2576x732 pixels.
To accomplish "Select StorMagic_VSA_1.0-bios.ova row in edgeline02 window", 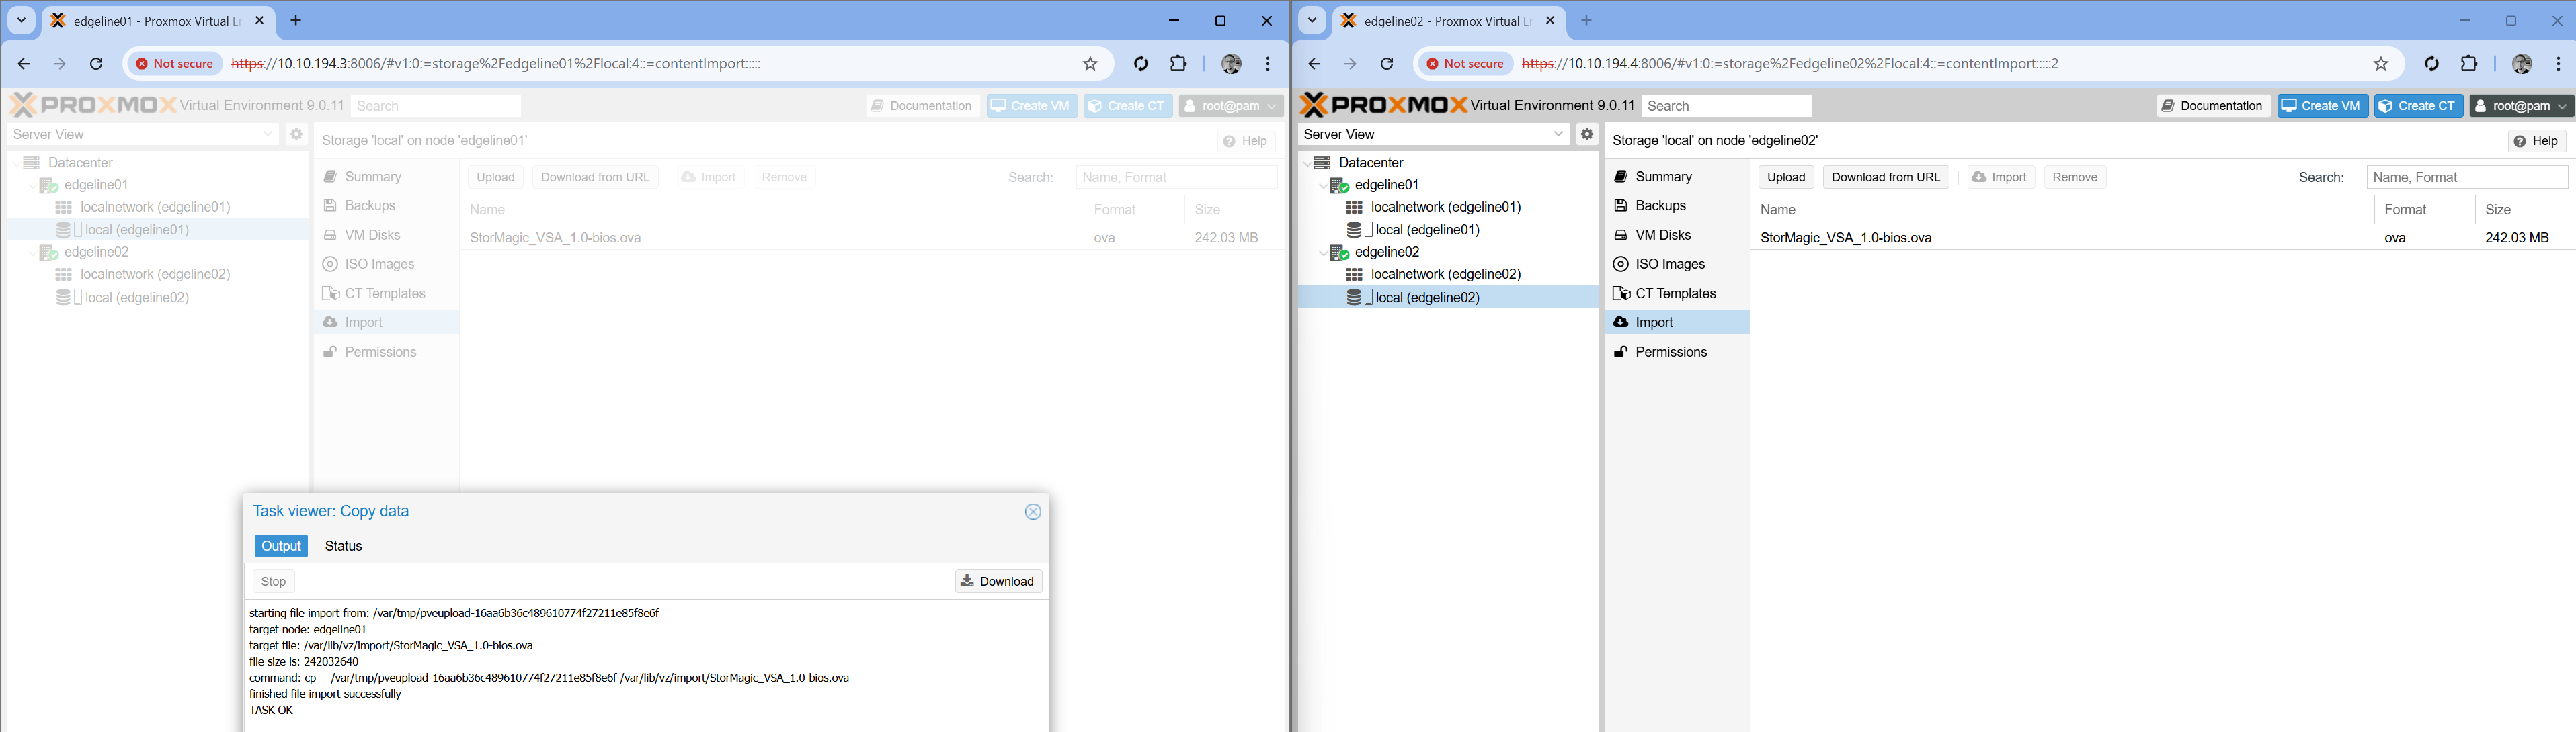I will tap(2163, 238).
